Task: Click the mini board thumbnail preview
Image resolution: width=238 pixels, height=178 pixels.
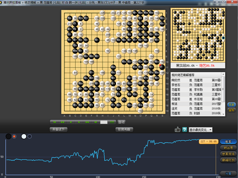Action: tap(198, 35)
